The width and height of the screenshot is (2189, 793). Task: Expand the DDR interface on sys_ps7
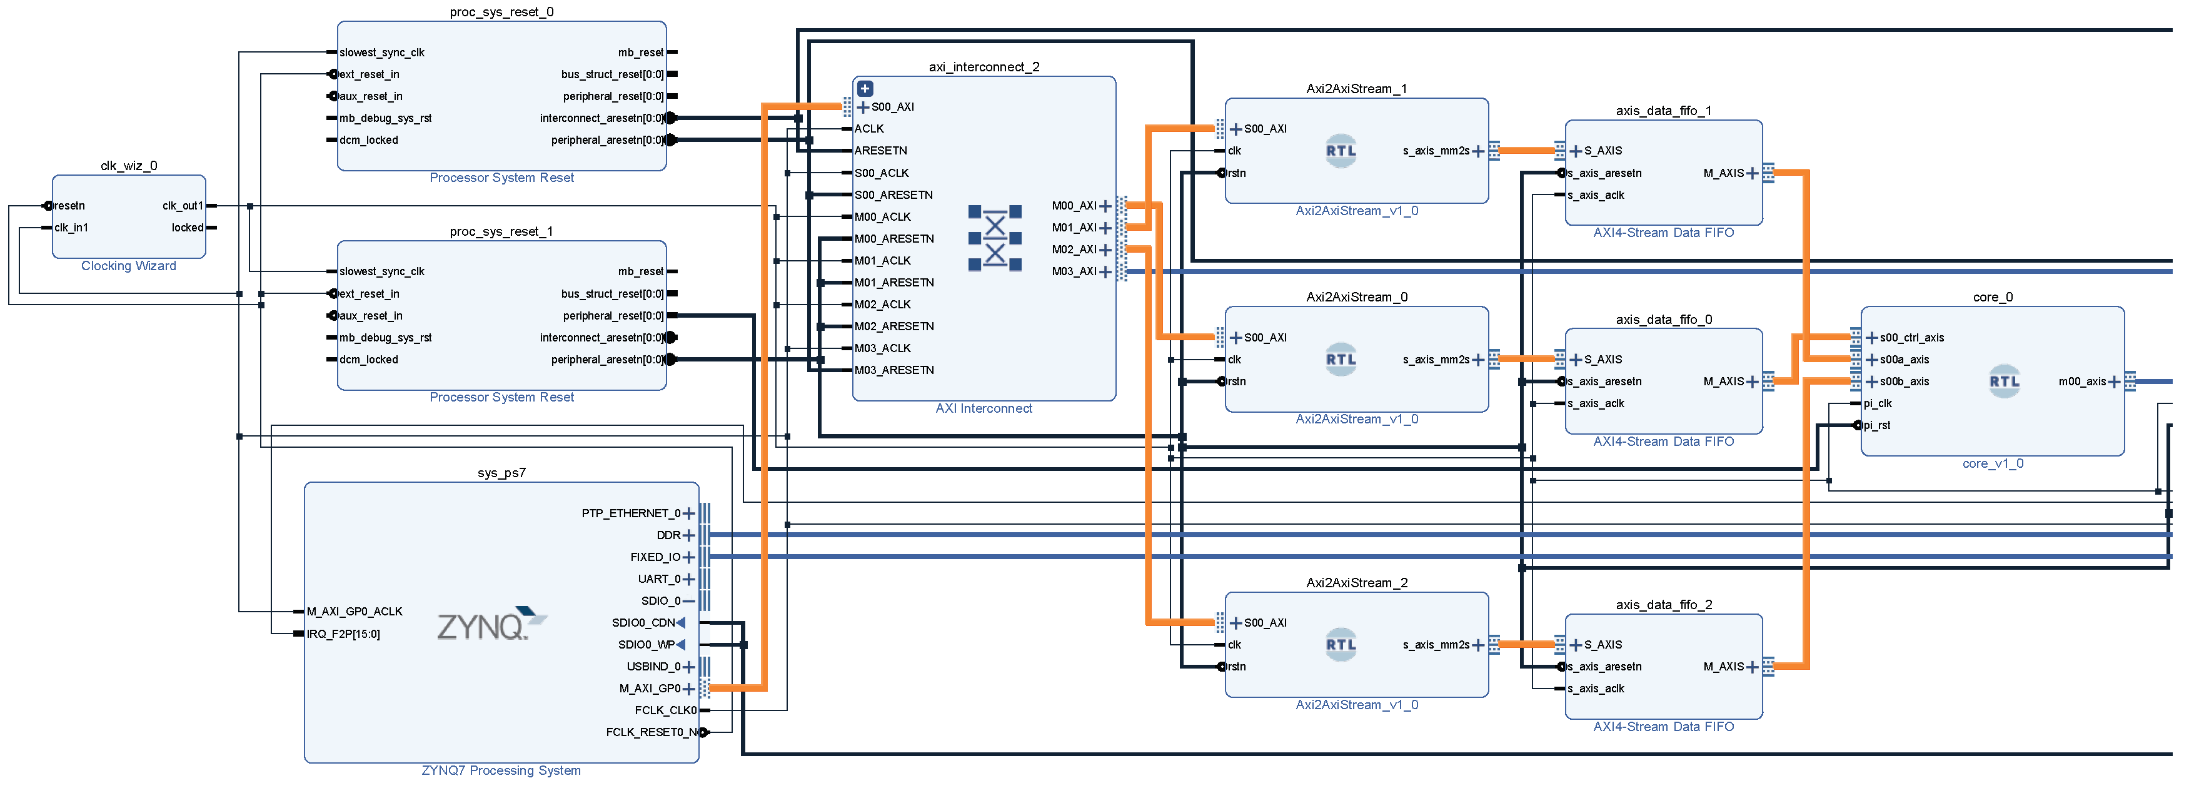click(x=688, y=535)
